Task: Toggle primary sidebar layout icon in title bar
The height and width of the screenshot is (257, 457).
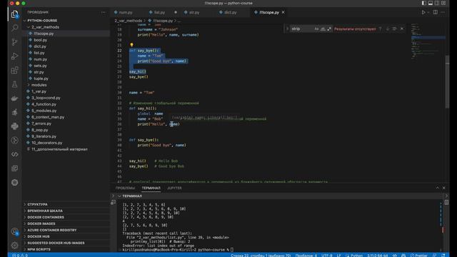Action: tap(423, 3)
